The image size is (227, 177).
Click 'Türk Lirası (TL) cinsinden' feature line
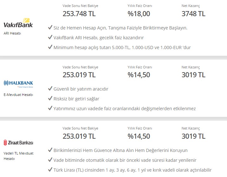(133, 170)
